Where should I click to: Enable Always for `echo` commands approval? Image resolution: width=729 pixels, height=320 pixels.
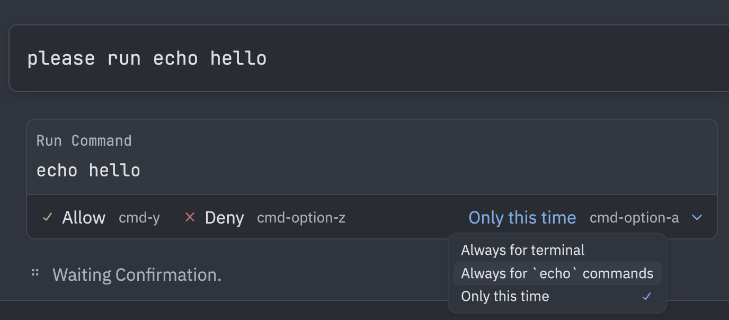click(556, 273)
